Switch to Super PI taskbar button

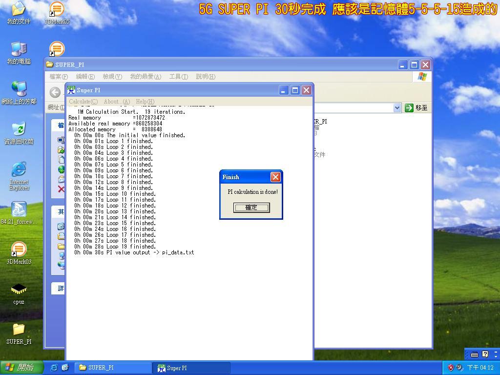click(x=191, y=368)
